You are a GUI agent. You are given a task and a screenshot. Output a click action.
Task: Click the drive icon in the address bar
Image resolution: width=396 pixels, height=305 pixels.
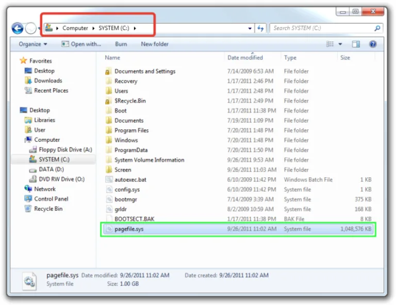(49, 28)
